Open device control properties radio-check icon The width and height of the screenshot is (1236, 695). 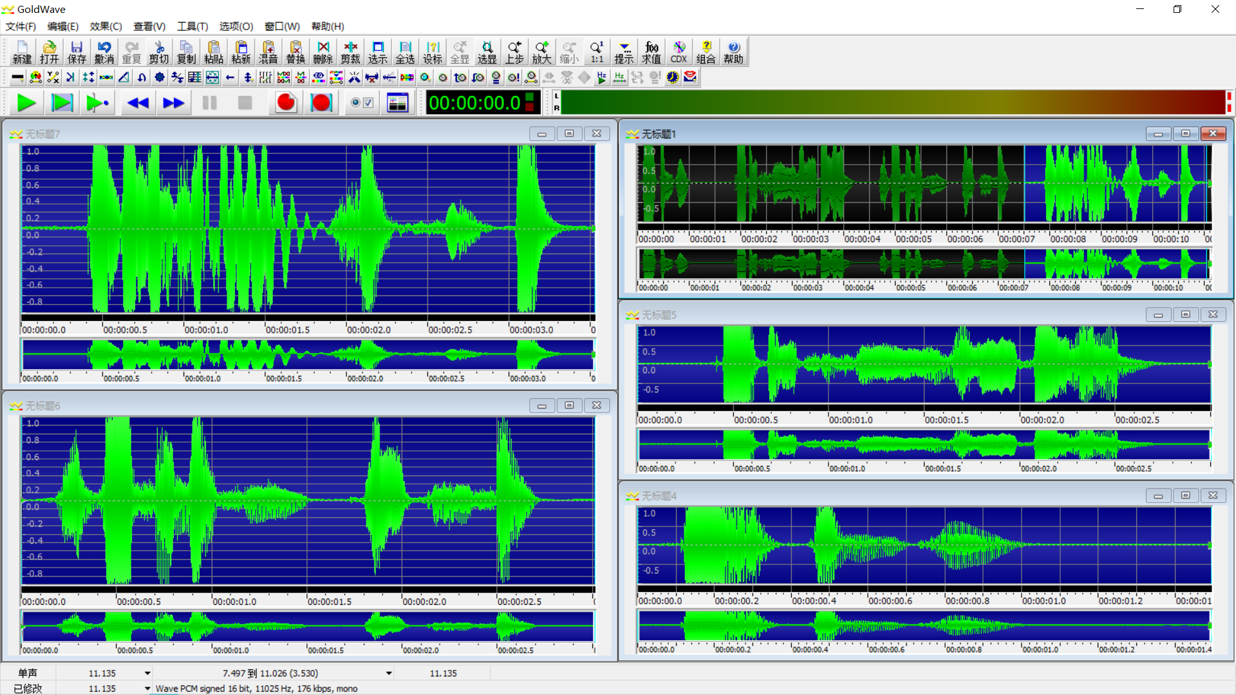point(362,103)
